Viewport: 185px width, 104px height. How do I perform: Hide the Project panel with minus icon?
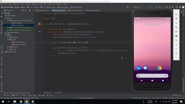click(x=33, y=10)
